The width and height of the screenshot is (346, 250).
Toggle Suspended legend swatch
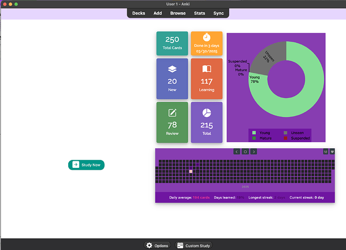tap(285, 138)
